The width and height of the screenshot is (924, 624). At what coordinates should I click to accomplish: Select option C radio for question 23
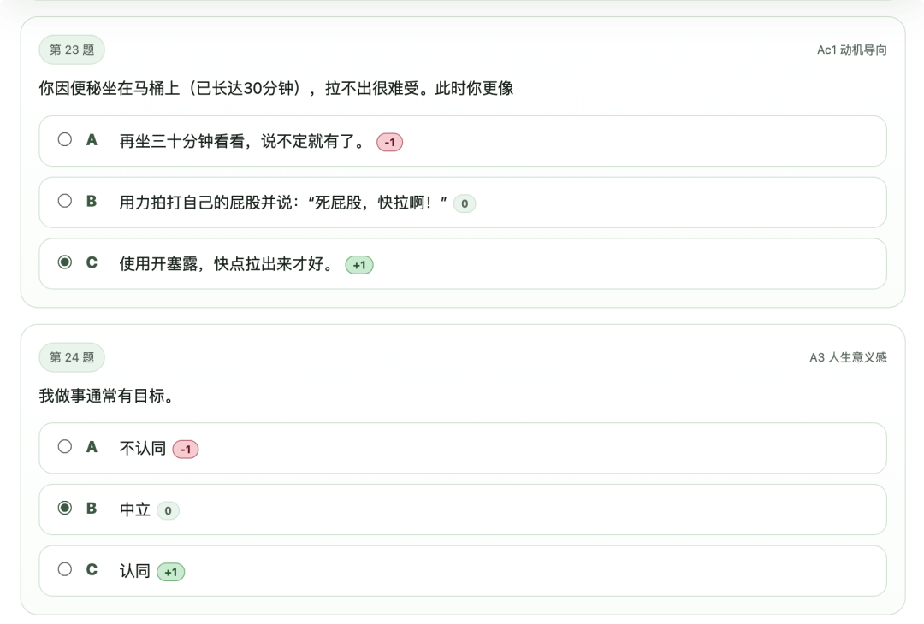[64, 262]
